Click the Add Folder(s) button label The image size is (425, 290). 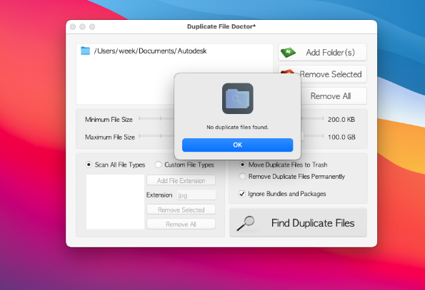pyautogui.click(x=331, y=53)
